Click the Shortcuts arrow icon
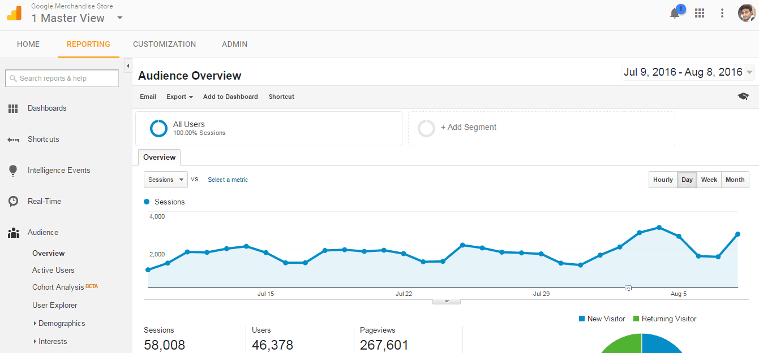The height and width of the screenshot is (353, 759). [x=13, y=140]
